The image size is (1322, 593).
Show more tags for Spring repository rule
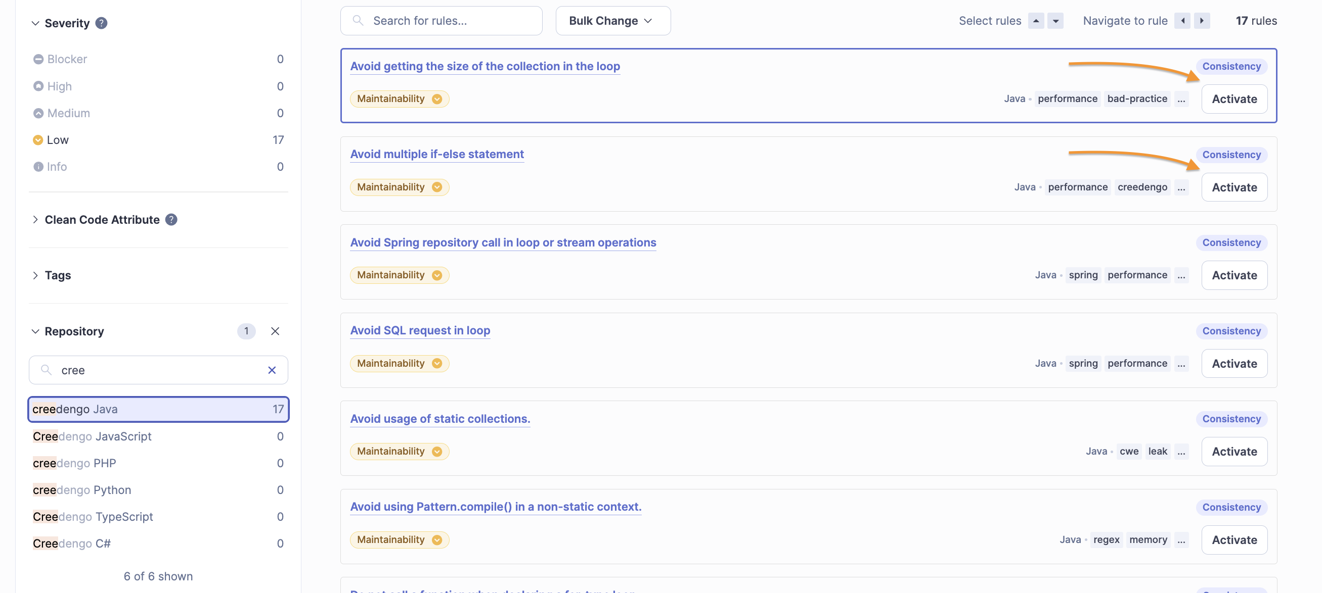click(x=1181, y=275)
